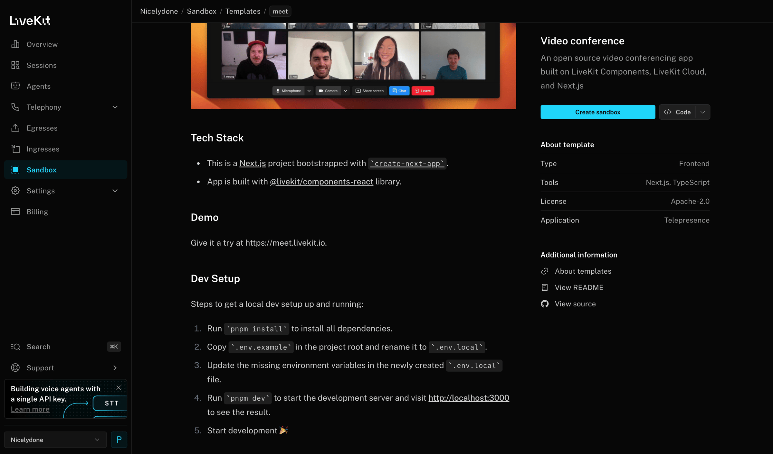This screenshot has height=454, width=773.
Task: Click the View README link
Action: 579,287
